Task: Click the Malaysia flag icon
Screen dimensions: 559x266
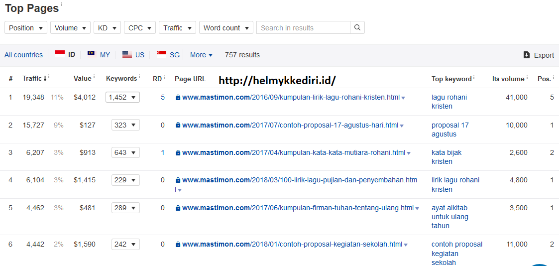Action: pyautogui.click(x=92, y=54)
